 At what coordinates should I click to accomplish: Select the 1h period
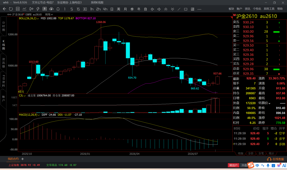tap(92, 9)
